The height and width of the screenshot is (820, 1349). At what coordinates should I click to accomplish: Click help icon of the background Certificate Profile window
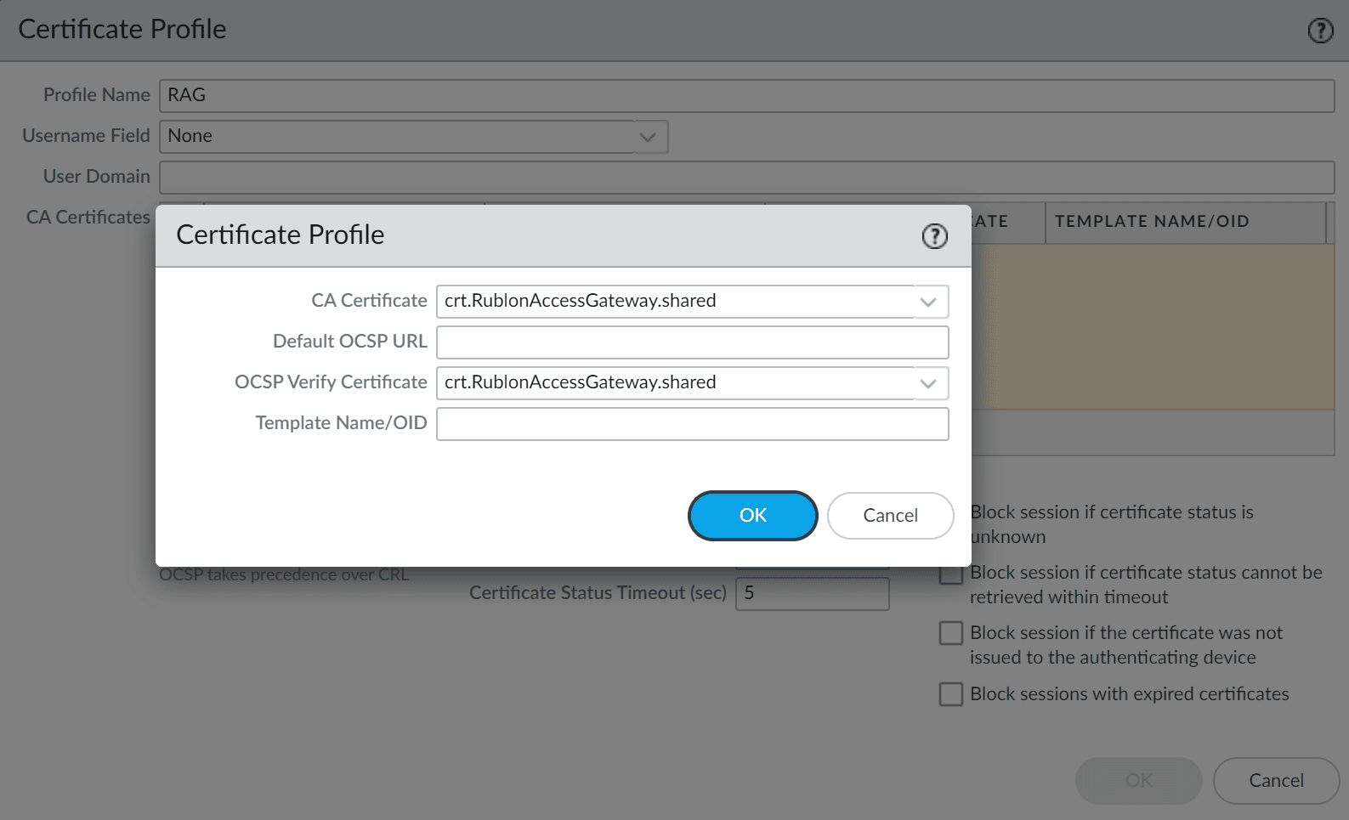[x=1319, y=31]
